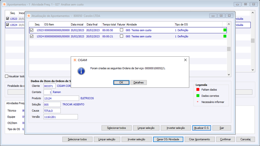Click Limpar seleção in the back Apontamentos window

107,140
